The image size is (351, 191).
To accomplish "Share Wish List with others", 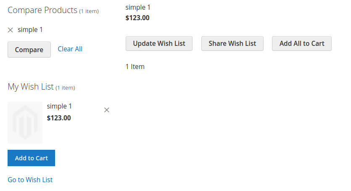I will (x=232, y=43).
